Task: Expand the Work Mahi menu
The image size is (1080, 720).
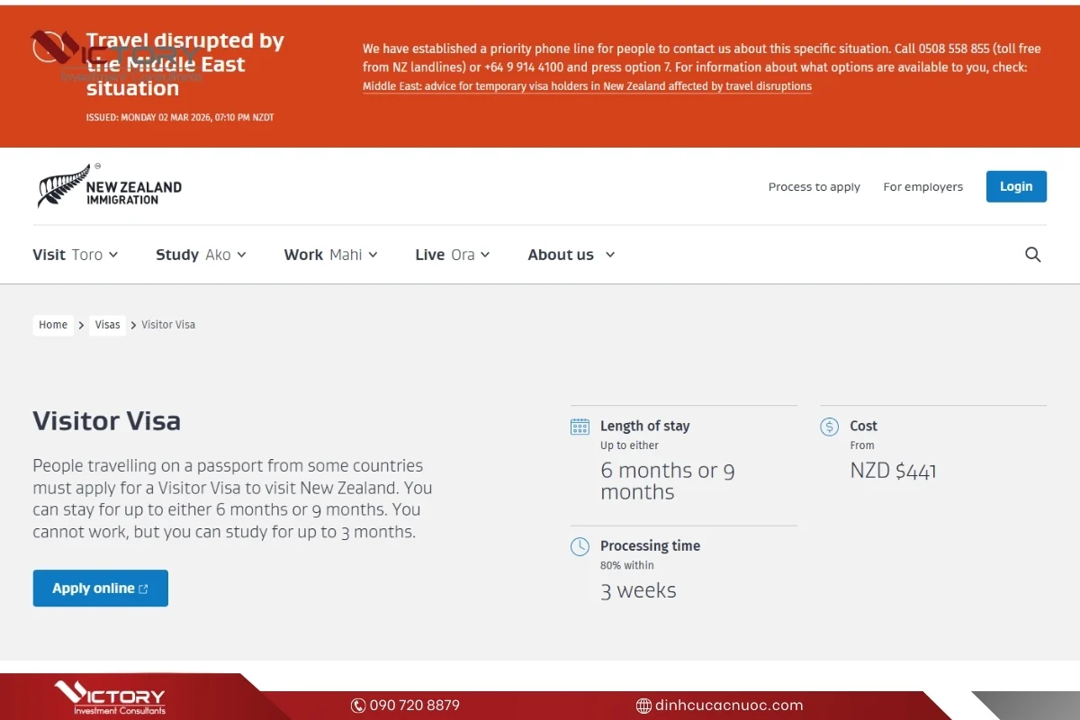Action: tap(330, 255)
